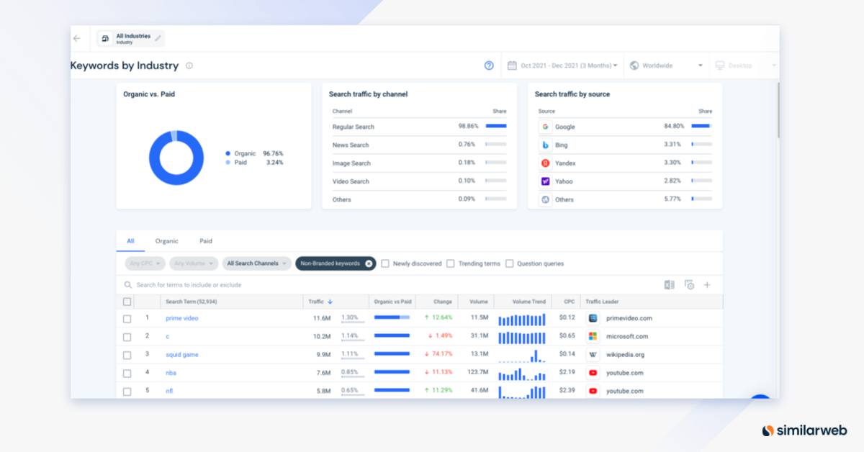The image size is (864, 452).
Task: Click the Google source icon
Action: [x=544, y=127]
